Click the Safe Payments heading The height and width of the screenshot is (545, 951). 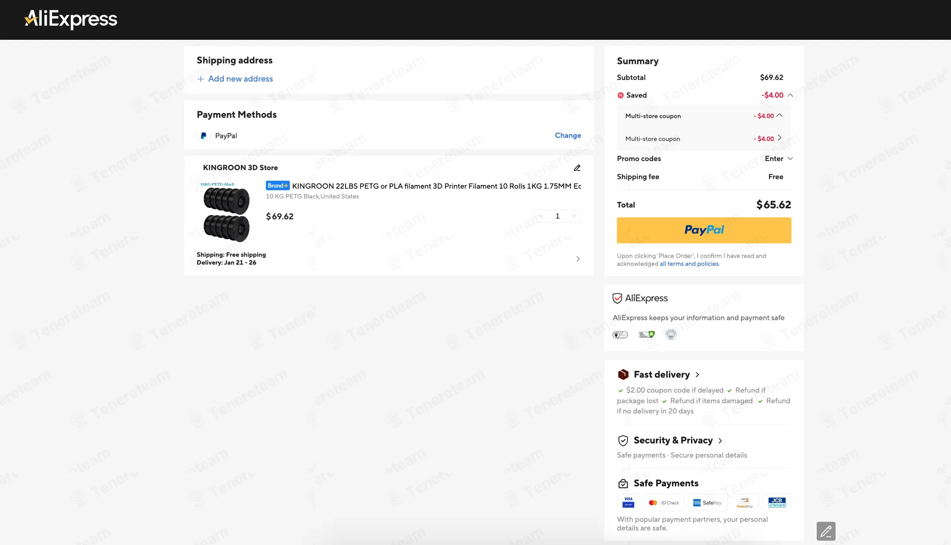coord(666,483)
